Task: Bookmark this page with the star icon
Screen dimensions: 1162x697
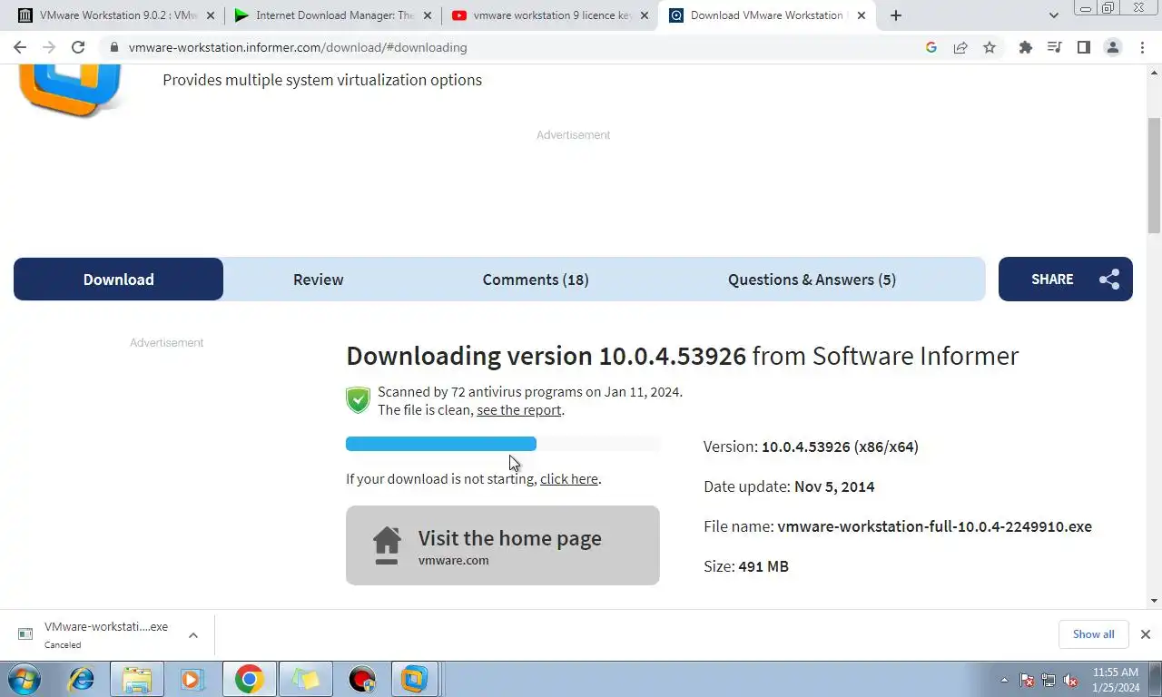Action: [x=990, y=47]
